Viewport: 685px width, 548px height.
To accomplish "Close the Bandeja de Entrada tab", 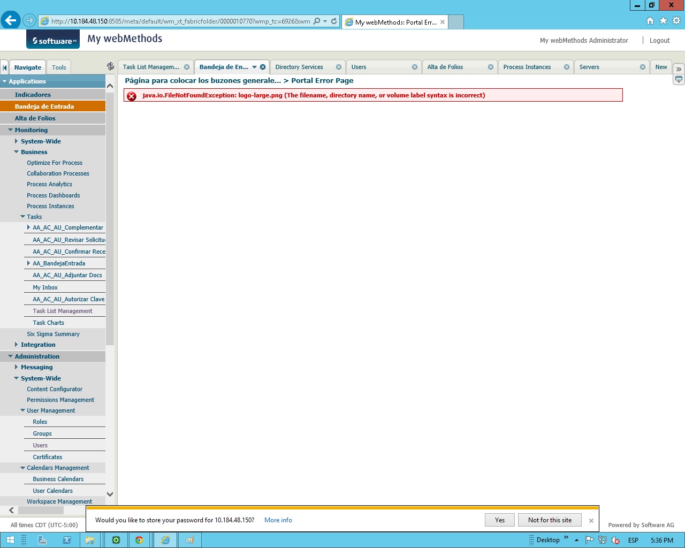I will [x=263, y=67].
